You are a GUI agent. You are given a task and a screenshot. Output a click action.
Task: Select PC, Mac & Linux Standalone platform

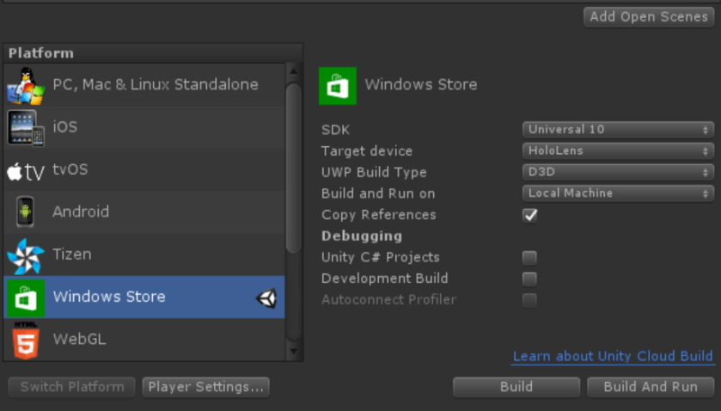[144, 84]
